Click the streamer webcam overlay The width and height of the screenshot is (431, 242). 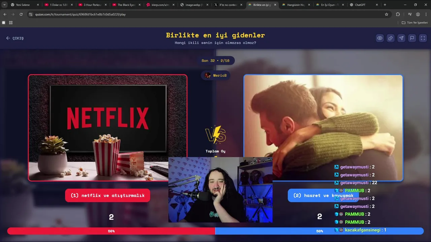click(x=221, y=190)
